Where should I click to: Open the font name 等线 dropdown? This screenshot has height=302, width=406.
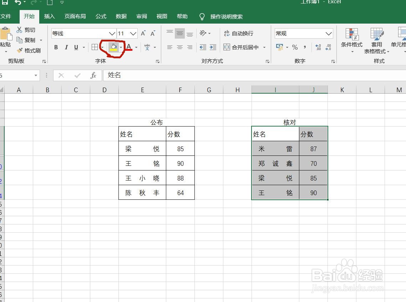coord(112,34)
